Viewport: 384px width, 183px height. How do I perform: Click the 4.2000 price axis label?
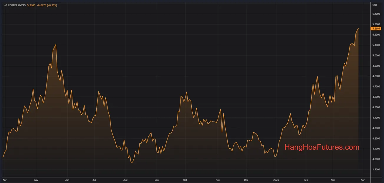coord(376,138)
